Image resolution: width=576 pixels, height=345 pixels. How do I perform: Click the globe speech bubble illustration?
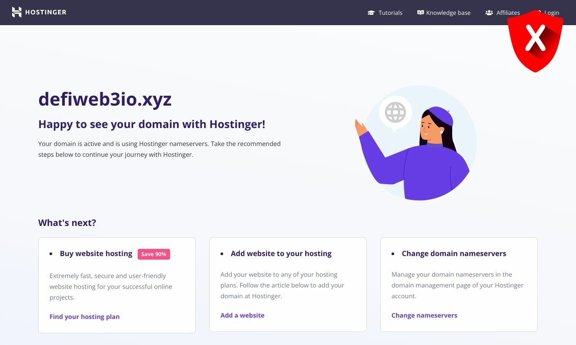tap(396, 113)
